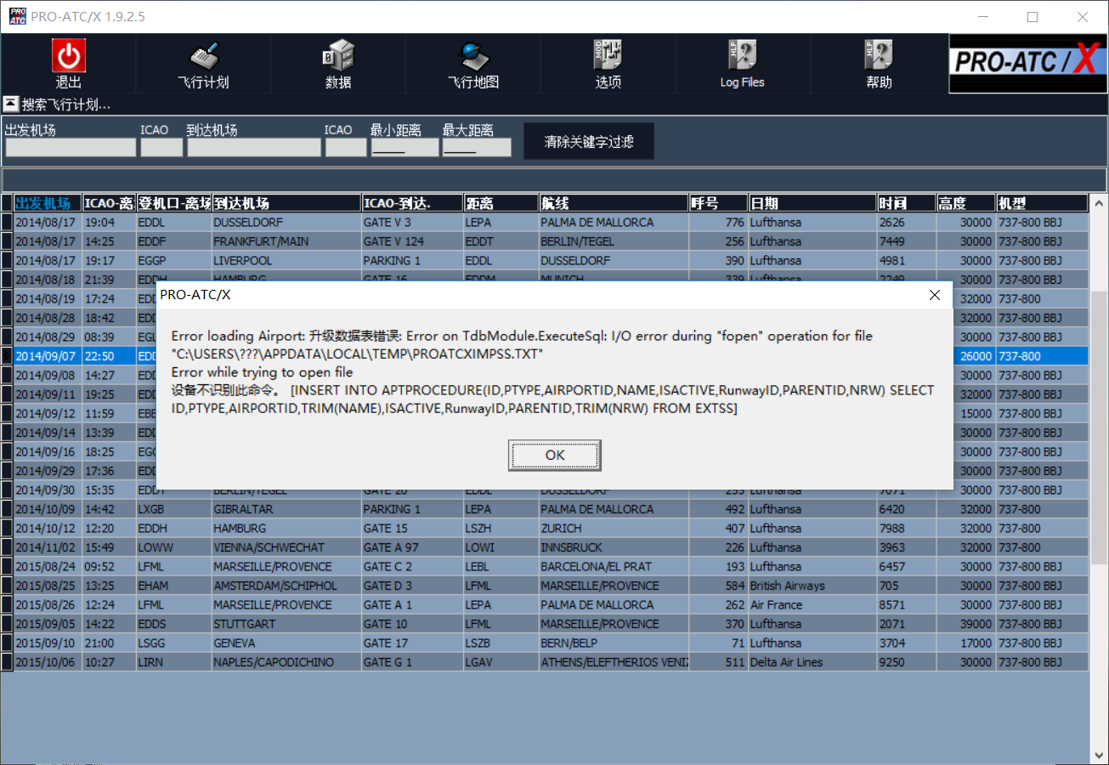This screenshot has width=1109, height=765.
Task: Open the Flight Plan toolbar icon
Action: [203, 56]
